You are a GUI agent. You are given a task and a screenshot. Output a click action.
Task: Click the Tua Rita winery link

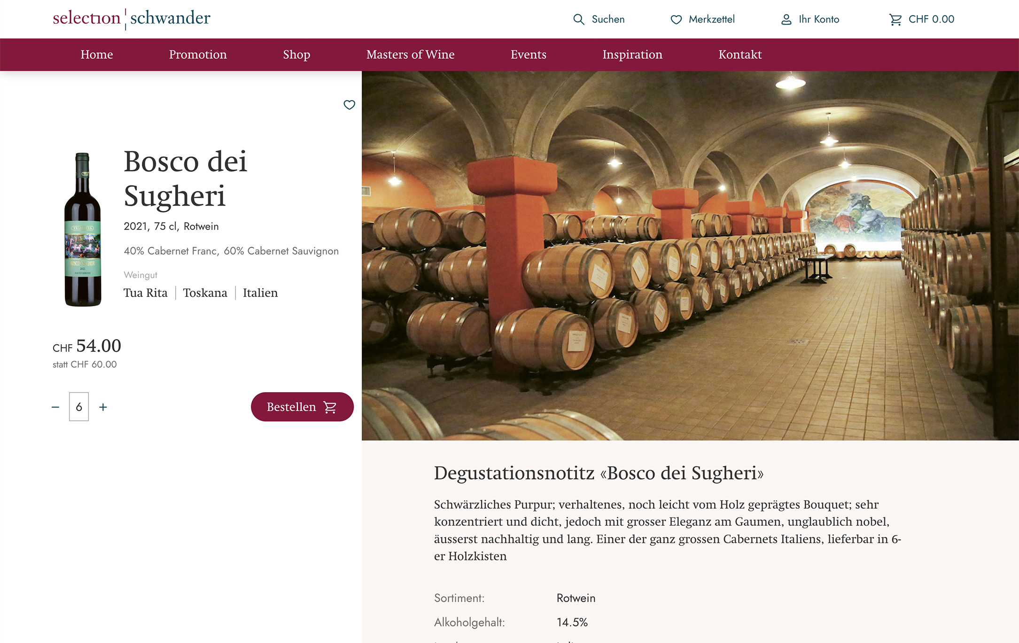[x=145, y=293]
